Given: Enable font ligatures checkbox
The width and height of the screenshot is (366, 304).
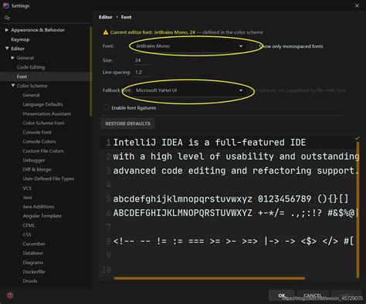Looking at the screenshot, I should point(106,107).
